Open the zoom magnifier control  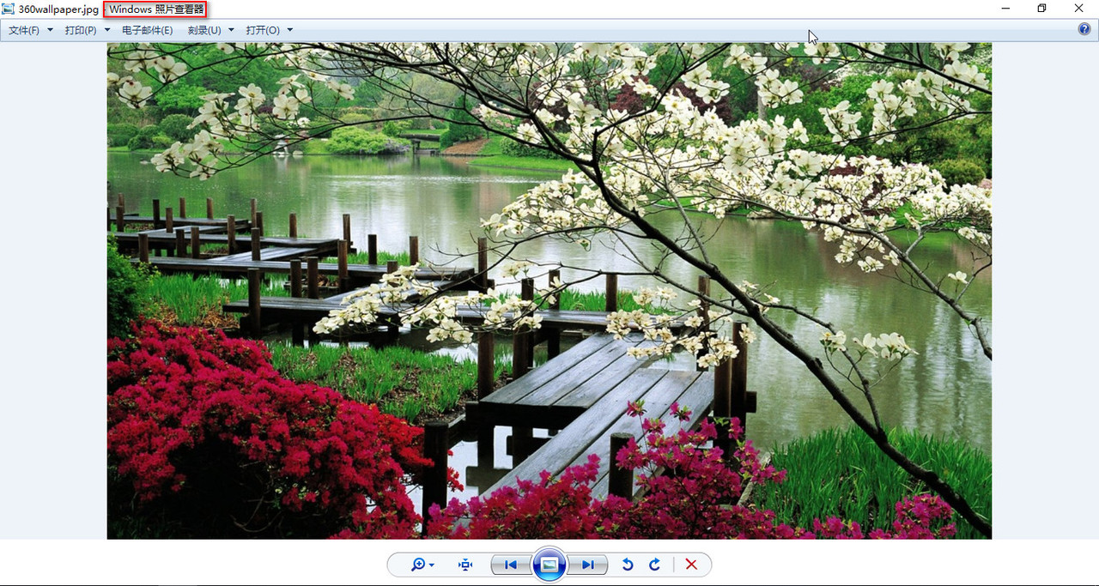tap(418, 565)
